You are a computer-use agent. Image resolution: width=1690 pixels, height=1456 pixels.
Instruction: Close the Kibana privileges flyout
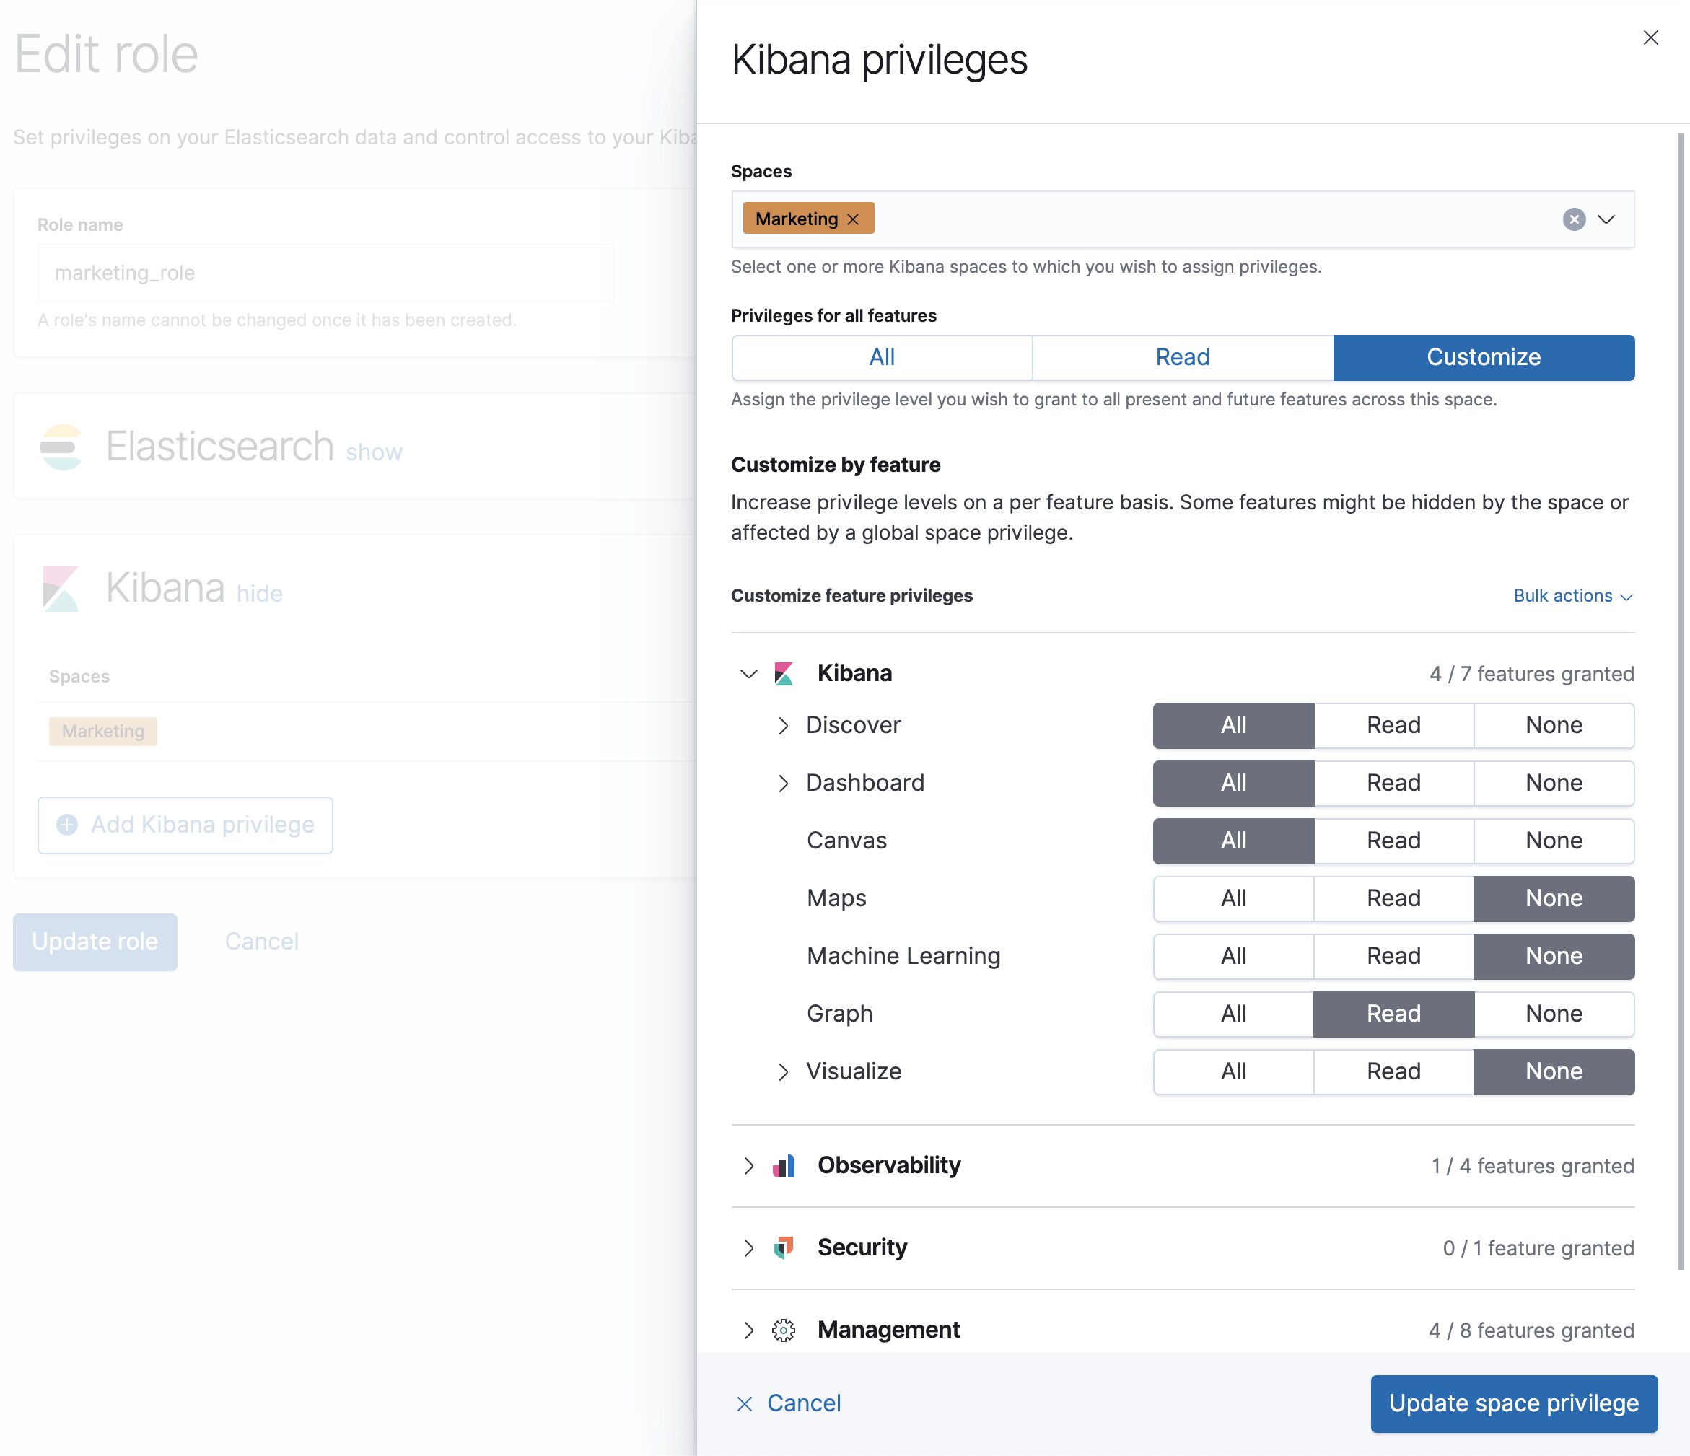point(1652,38)
